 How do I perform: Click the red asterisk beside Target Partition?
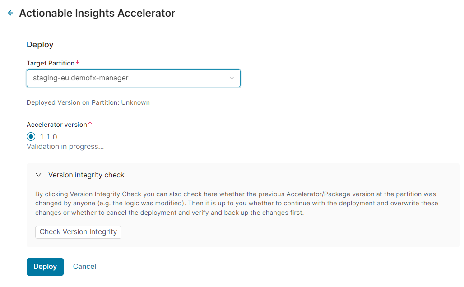[x=77, y=62]
